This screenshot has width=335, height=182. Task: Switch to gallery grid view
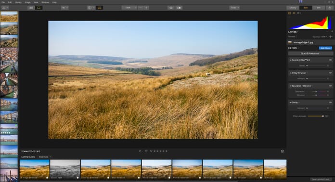[x=31, y=8]
